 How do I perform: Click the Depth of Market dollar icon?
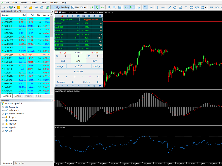[19, 7]
